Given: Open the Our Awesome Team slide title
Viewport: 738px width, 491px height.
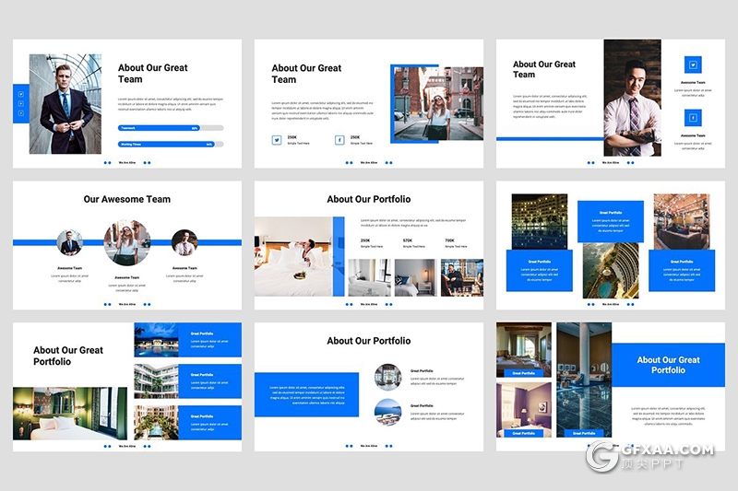Looking at the screenshot, I should (127, 199).
